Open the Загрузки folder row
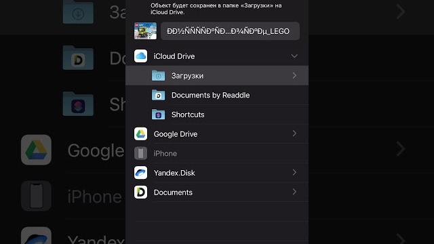 pyautogui.click(x=217, y=75)
